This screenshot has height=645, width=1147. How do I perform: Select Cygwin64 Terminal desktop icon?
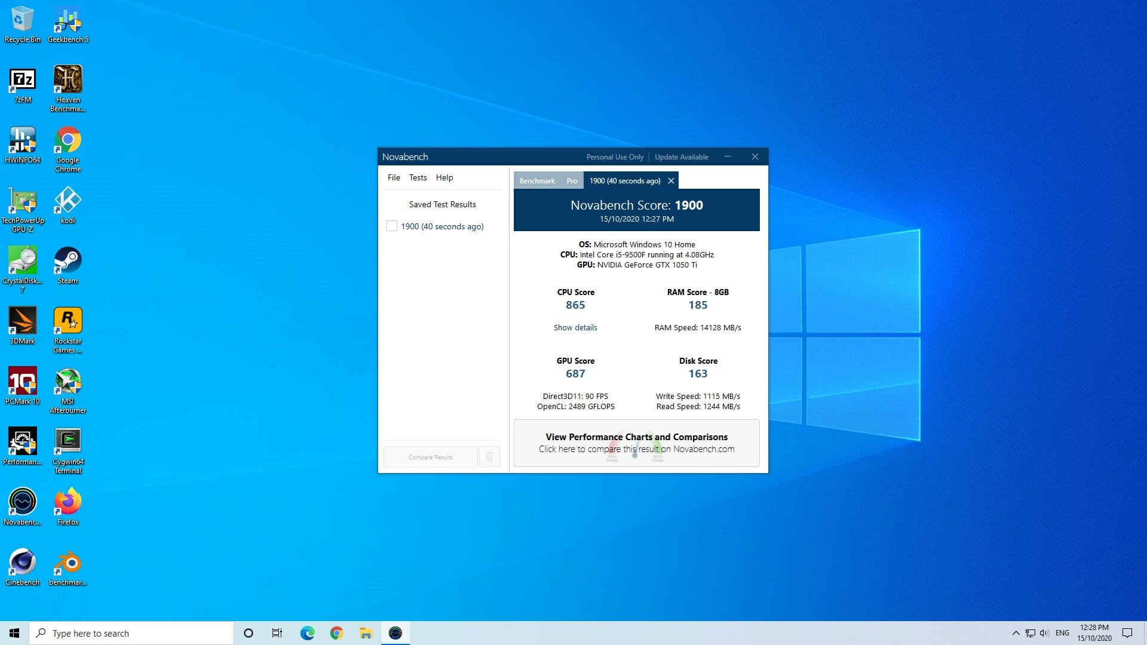coord(68,451)
